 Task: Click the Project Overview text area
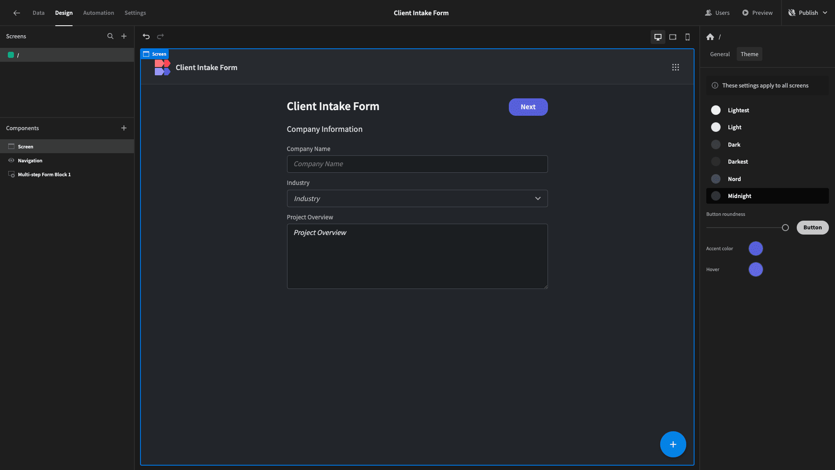point(417,256)
